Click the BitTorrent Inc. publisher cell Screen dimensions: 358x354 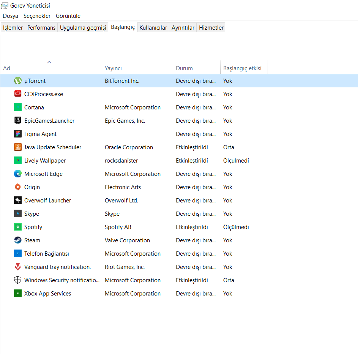[122, 81]
